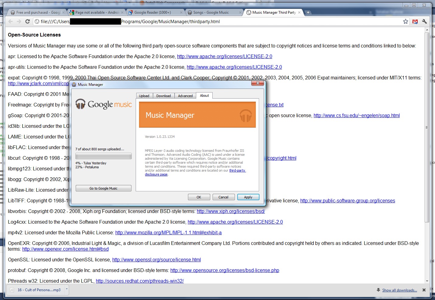Image resolution: width=435 pixels, height=300 pixels.
Task: Select the About tab in Music Manager
Action: pos(204,96)
